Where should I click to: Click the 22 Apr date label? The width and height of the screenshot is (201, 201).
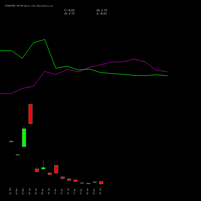click(87, 191)
